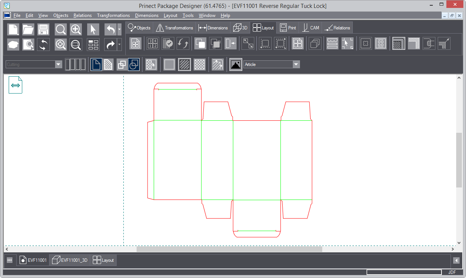The height and width of the screenshot is (278, 466).
Task: Click the Redo arrow button
Action: (110, 45)
